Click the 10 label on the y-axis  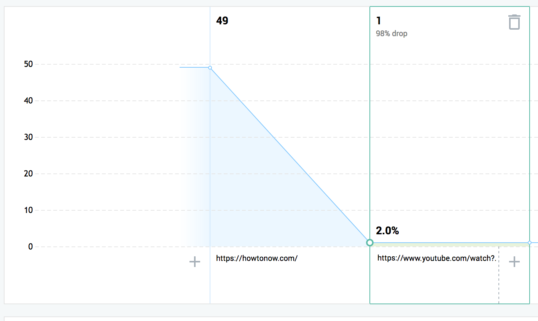pos(29,210)
